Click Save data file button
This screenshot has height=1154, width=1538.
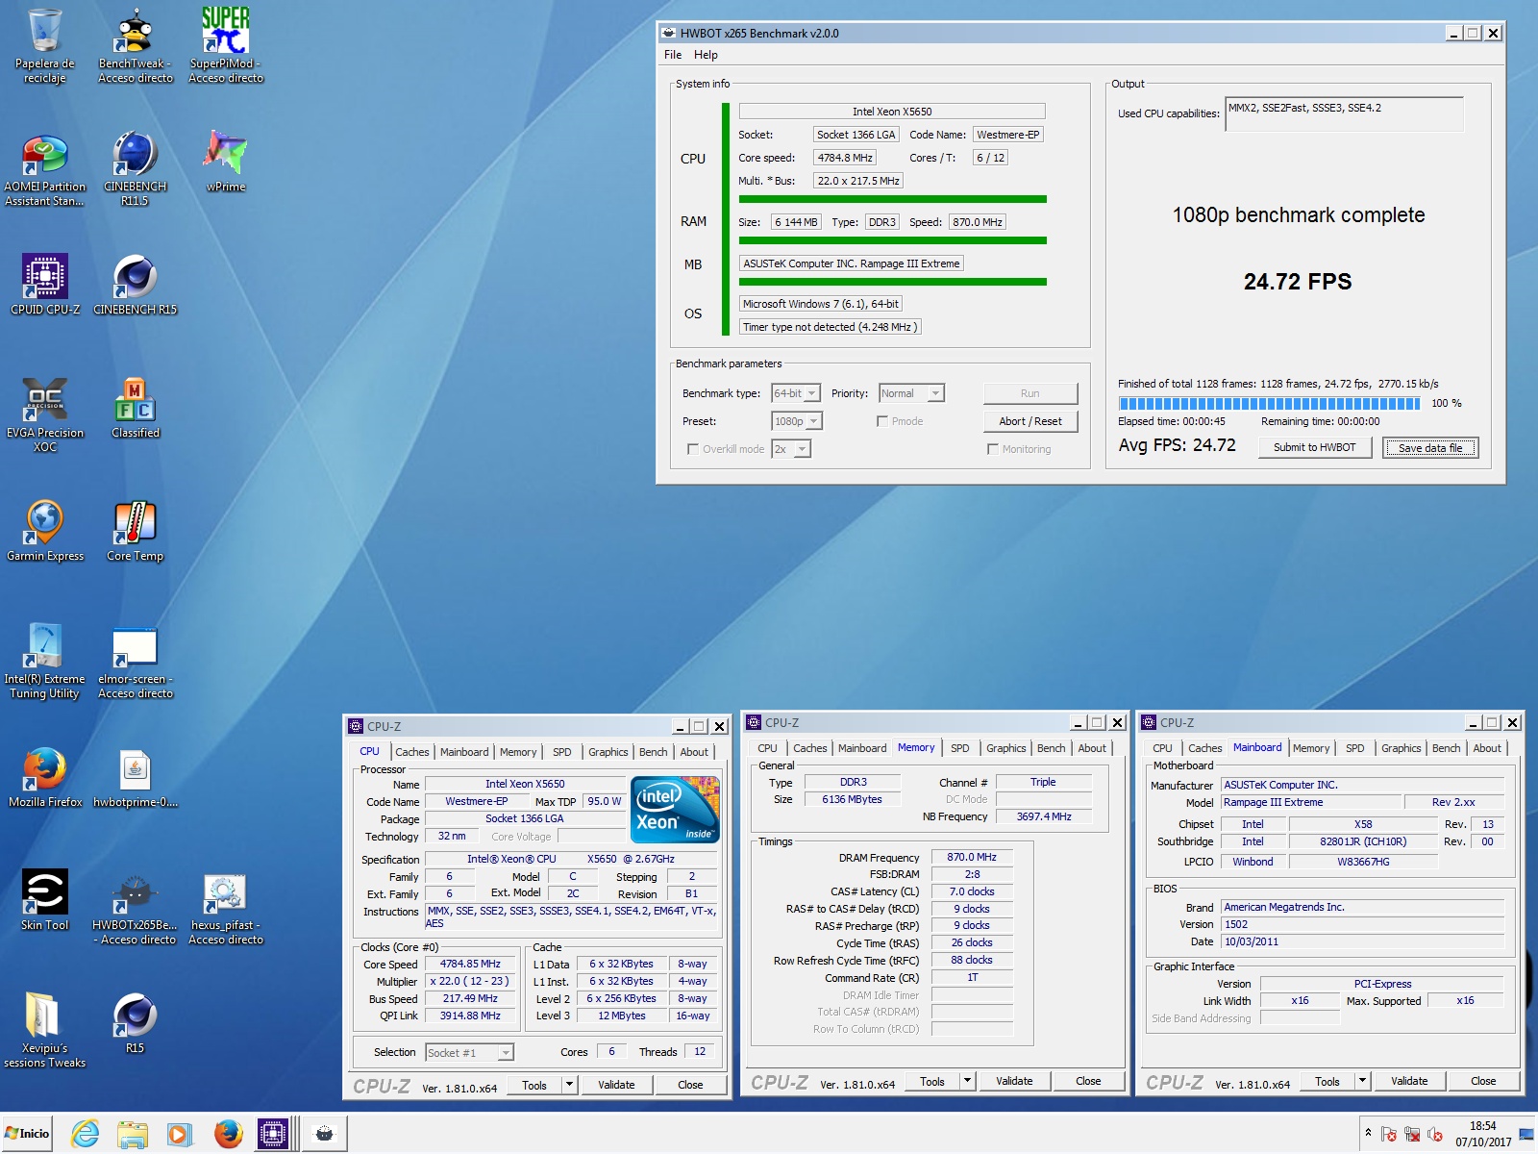1430,448
